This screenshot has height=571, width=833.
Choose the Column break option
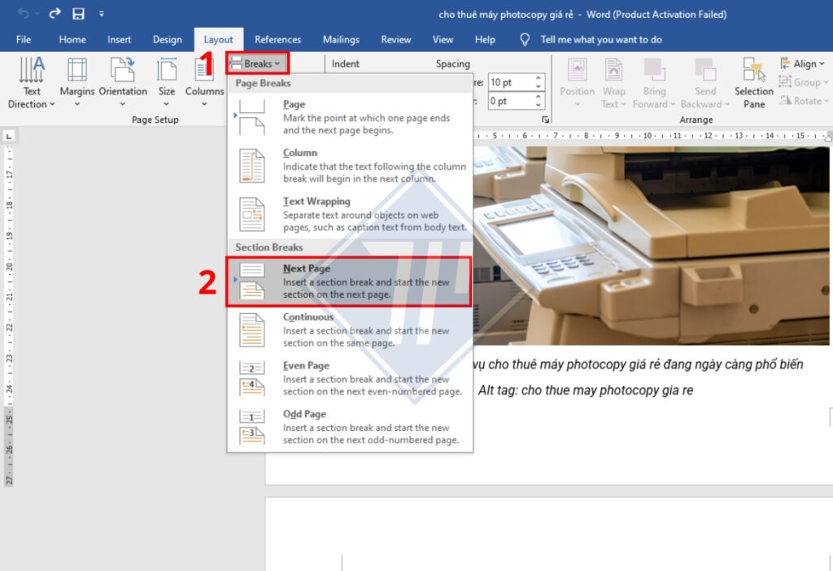point(350,166)
